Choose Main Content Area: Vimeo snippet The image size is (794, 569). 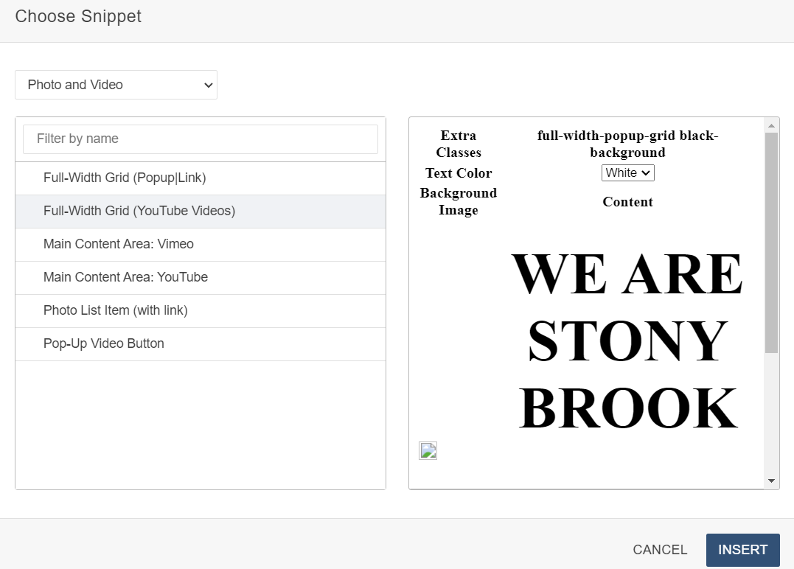tap(119, 244)
